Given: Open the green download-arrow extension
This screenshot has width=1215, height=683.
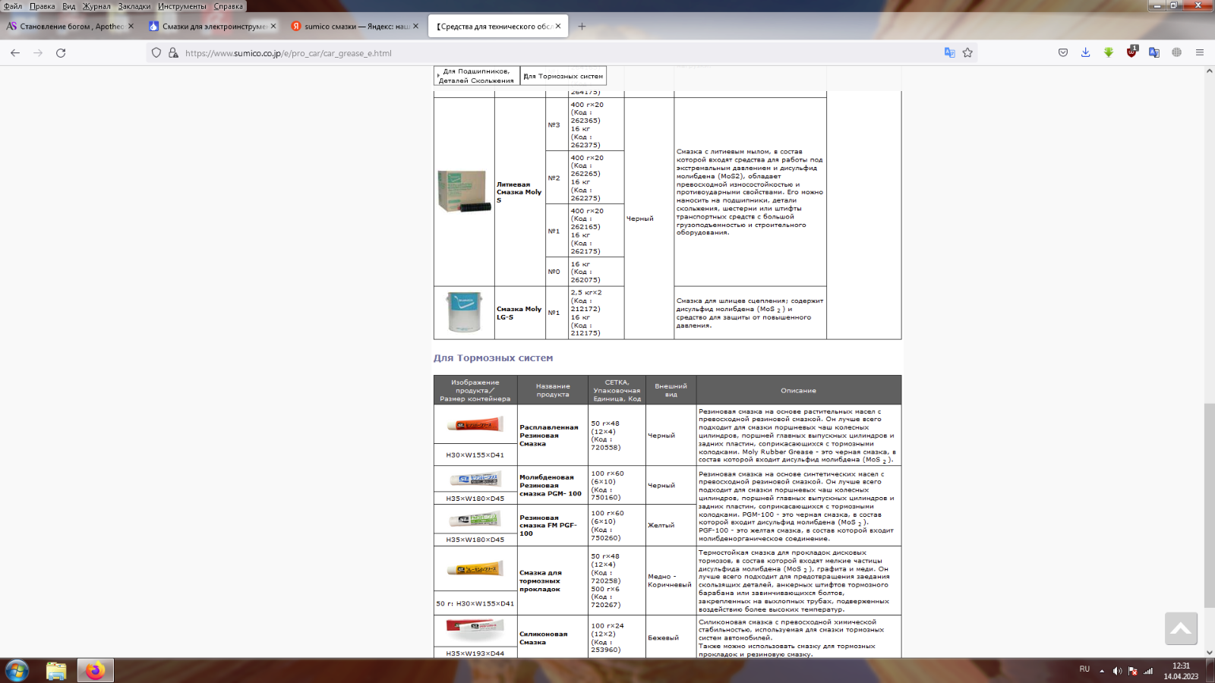Looking at the screenshot, I should click(x=1109, y=53).
